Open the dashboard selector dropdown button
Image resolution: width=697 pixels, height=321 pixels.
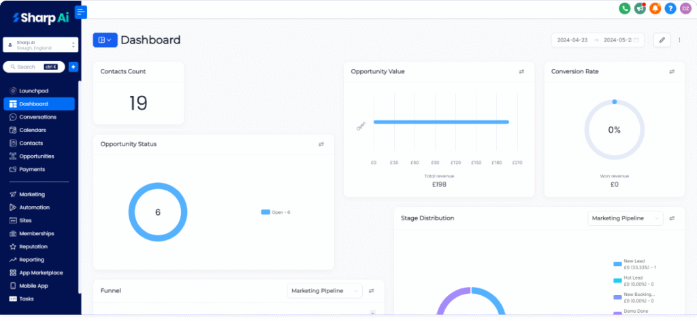[105, 40]
